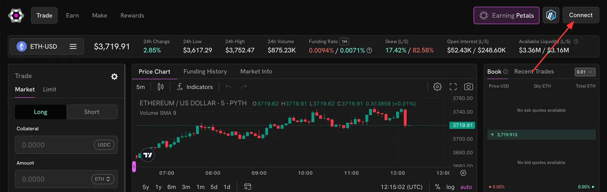This screenshot has width=607, height=192.
Task: Click the Funding Rate info icon
Action: (x=369, y=50)
